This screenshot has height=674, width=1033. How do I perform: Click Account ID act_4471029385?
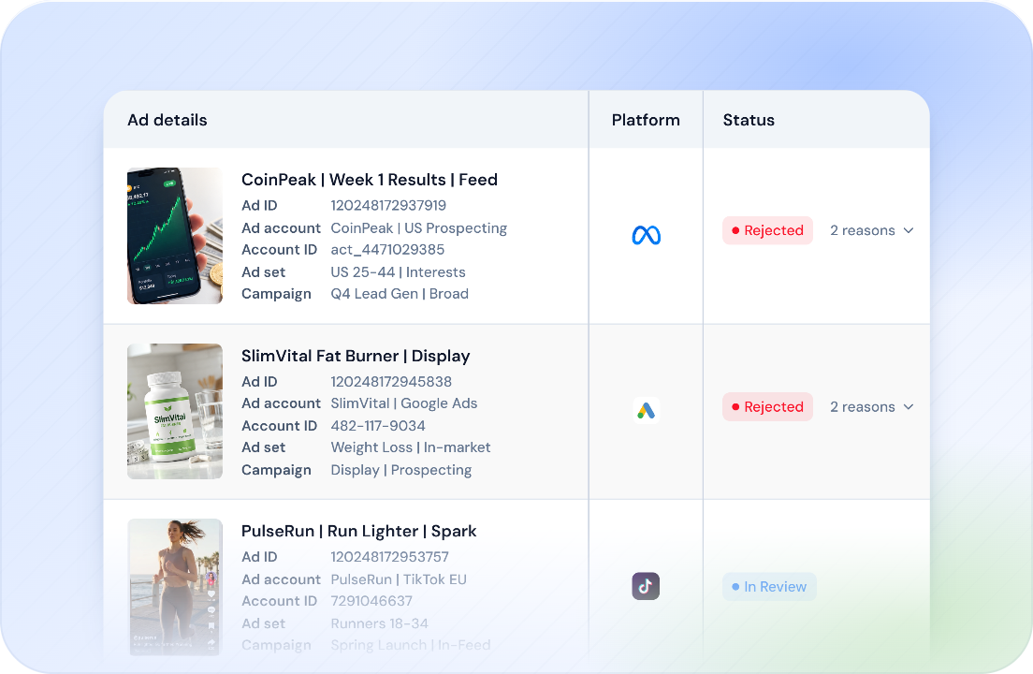pyautogui.click(x=387, y=250)
